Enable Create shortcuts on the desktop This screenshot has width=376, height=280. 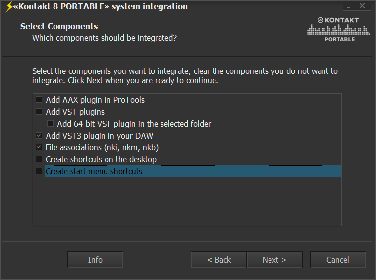click(x=39, y=159)
